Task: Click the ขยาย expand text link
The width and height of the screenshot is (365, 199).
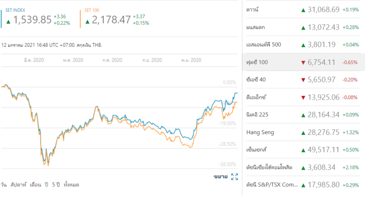Action: [x=221, y=177]
